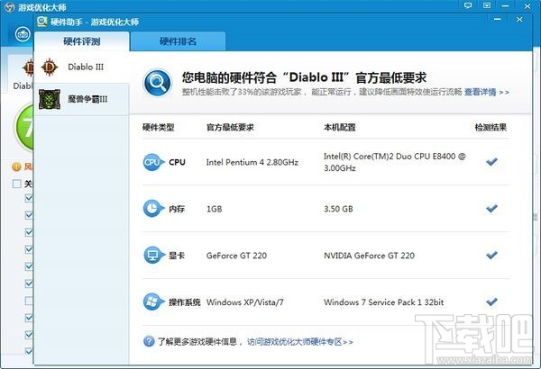Screen dimensions: 541x369
Task: Click Windows 7 Service Pack 1 32bit text
Action: tap(384, 302)
